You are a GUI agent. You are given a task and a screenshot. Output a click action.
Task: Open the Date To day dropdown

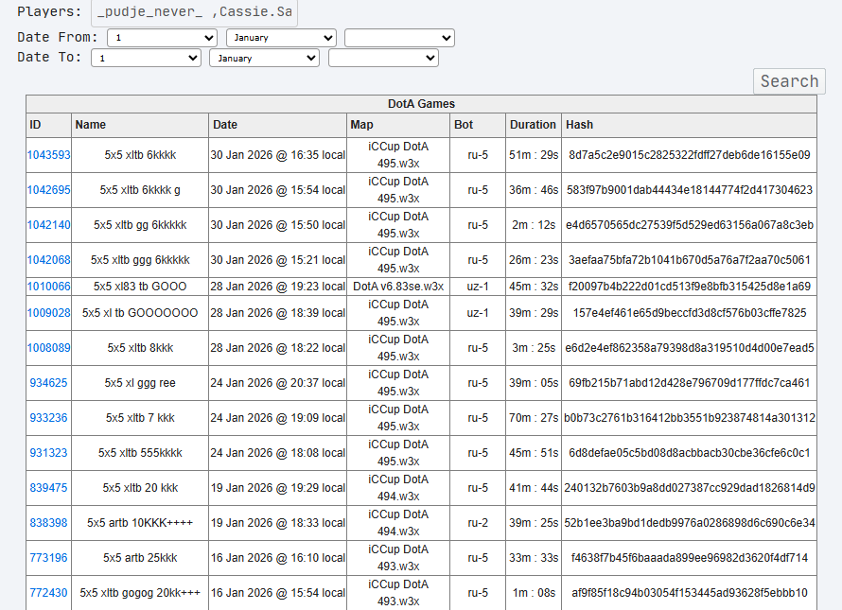146,58
